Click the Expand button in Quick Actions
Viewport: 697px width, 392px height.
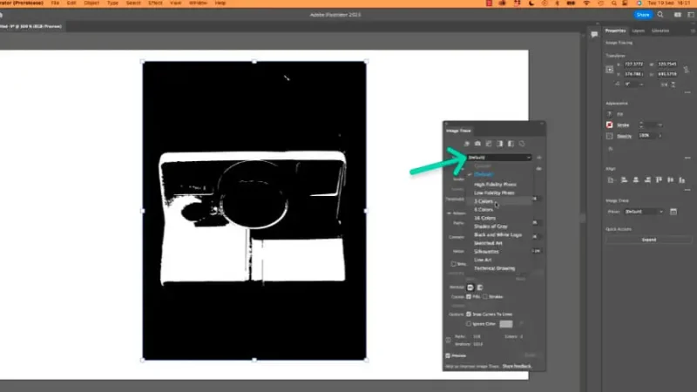[x=648, y=240]
